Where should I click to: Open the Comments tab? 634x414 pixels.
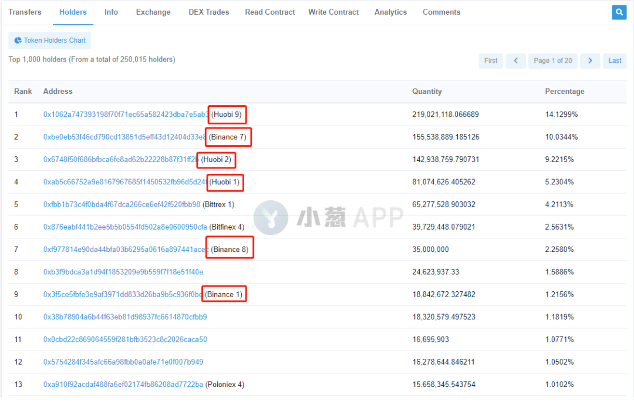(x=441, y=12)
